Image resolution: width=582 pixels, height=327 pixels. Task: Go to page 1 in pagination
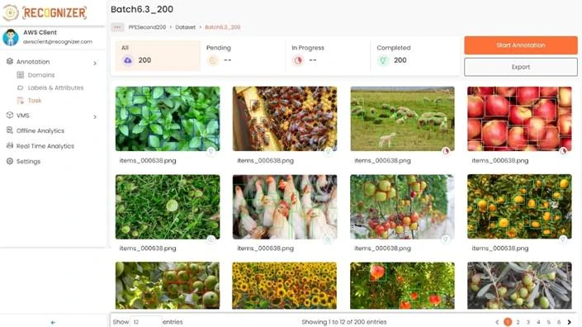click(x=508, y=322)
